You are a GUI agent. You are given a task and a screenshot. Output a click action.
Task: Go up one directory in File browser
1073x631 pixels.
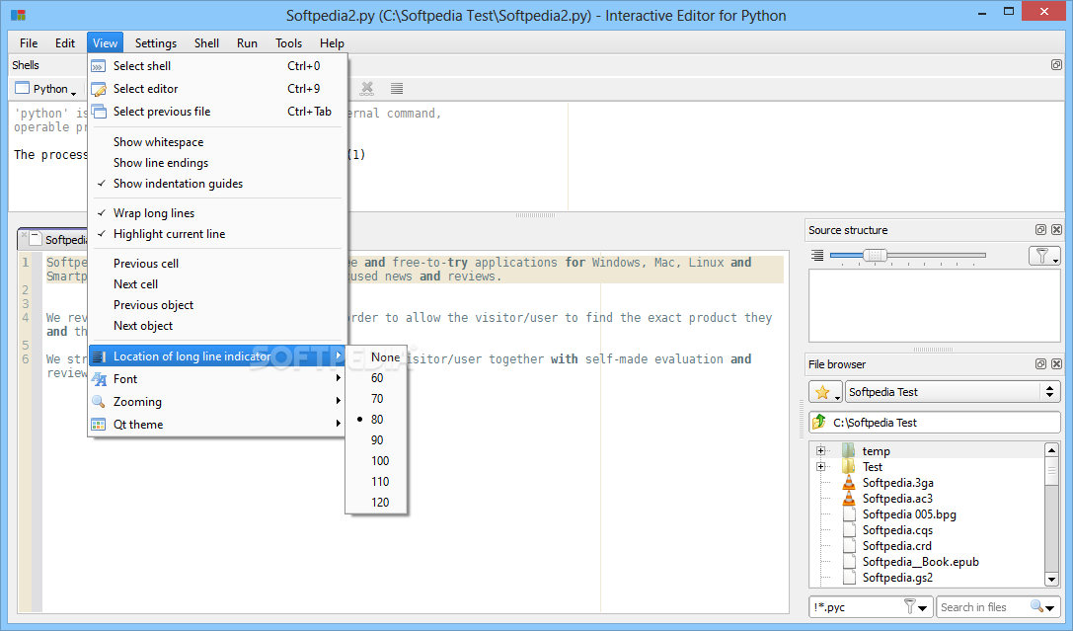[x=818, y=423]
